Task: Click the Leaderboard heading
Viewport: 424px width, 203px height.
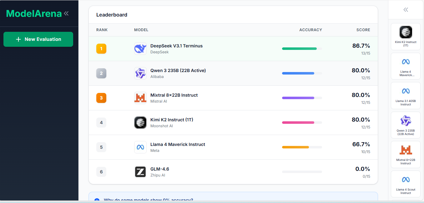Action: click(x=112, y=15)
